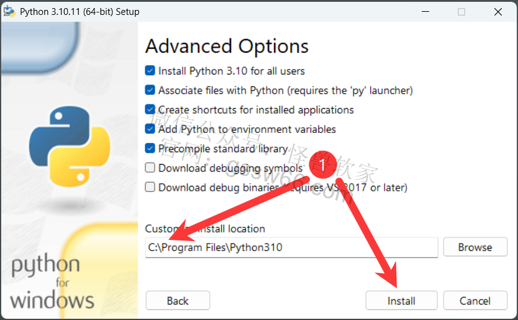Click the Python installer icon in title bar
The height and width of the screenshot is (320, 518).
9,12
